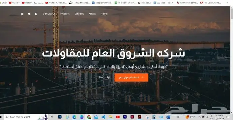Open the Freepik Download bookmark
This screenshot has width=233, height=120.
click(x=102, y=3)
